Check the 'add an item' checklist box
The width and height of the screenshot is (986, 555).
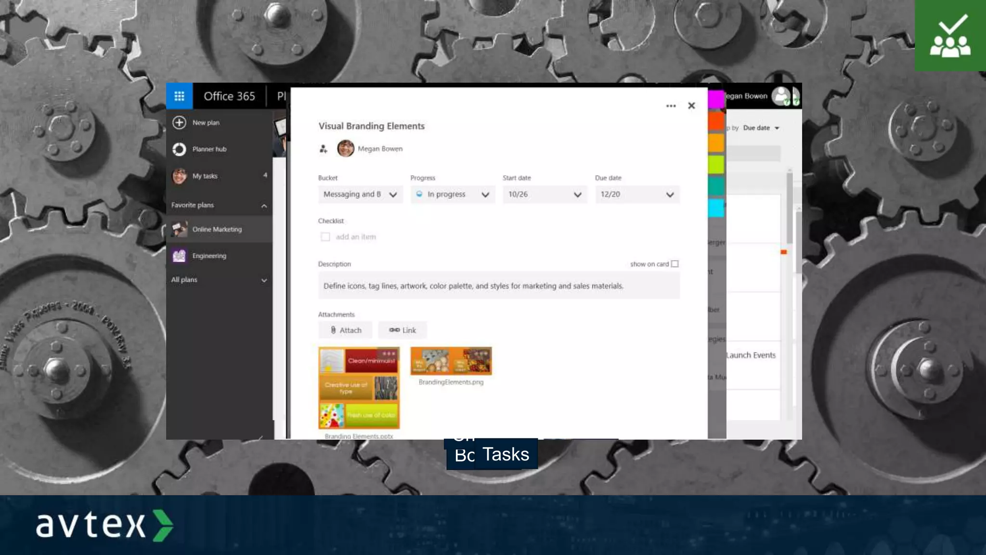tap(325, 237)
